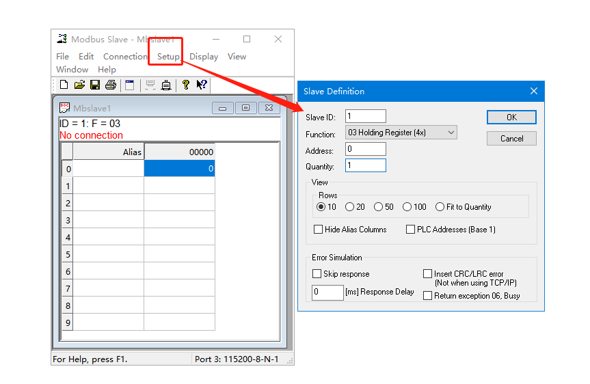This screenshot has width=590, height=384.
Task: Open the slave definition window icon
Action: coord(129,85)
